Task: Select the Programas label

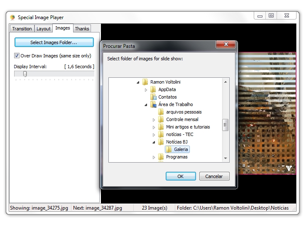Action: (x=177, y=157)
